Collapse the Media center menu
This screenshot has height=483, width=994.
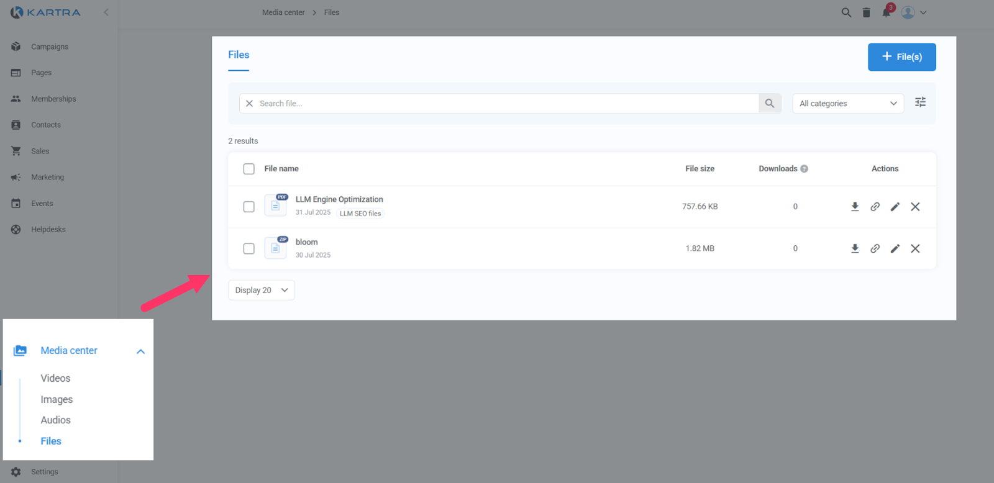[140, 351]
